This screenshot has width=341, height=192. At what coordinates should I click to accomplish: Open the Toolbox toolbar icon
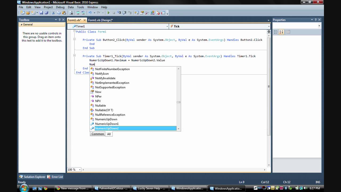coord(147,13)
